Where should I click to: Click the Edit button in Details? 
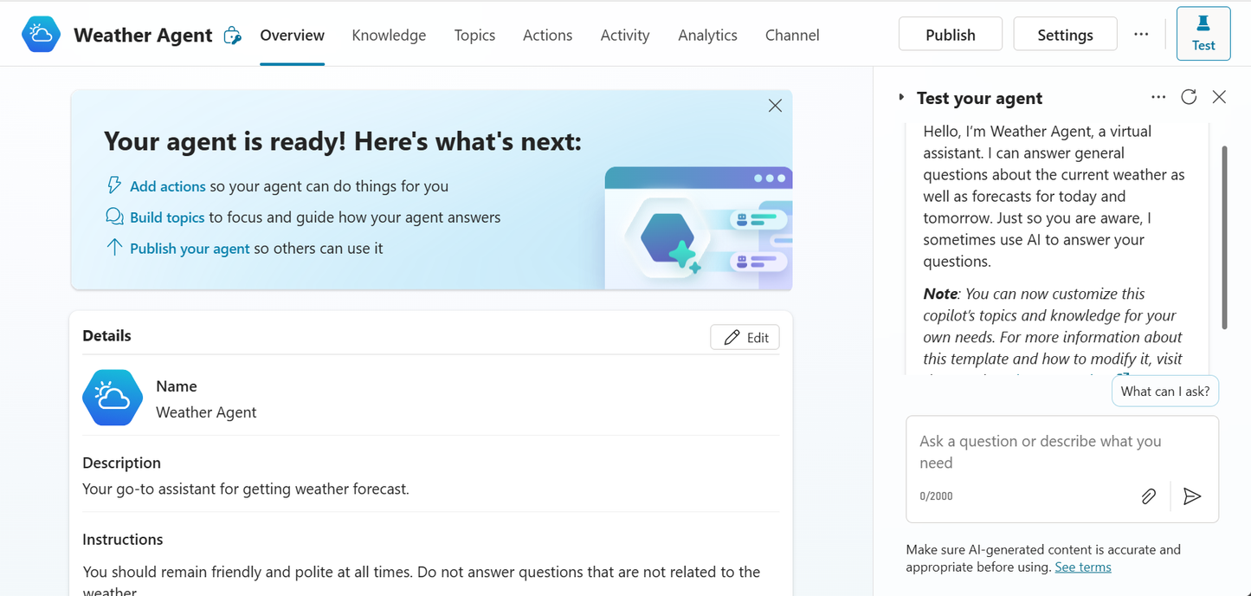click(745, 337)
